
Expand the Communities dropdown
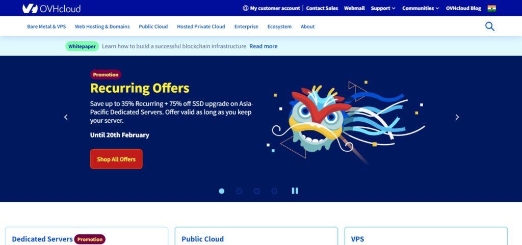tap(421, 8)
